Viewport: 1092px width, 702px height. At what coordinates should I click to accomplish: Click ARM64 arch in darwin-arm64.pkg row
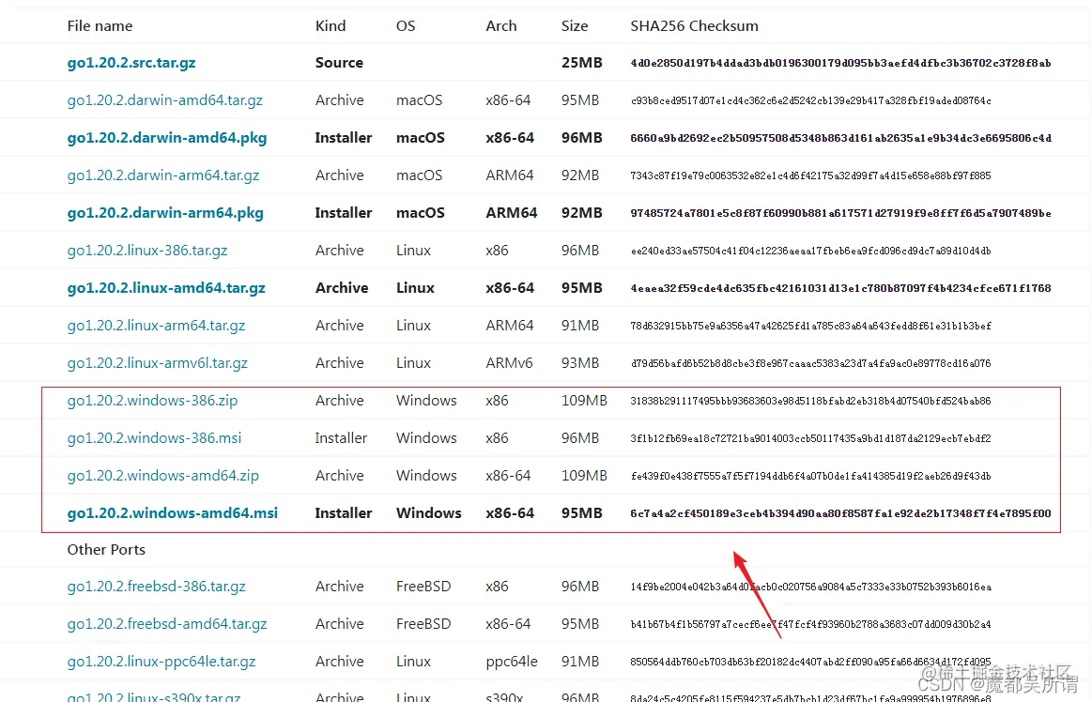(511, 213)
